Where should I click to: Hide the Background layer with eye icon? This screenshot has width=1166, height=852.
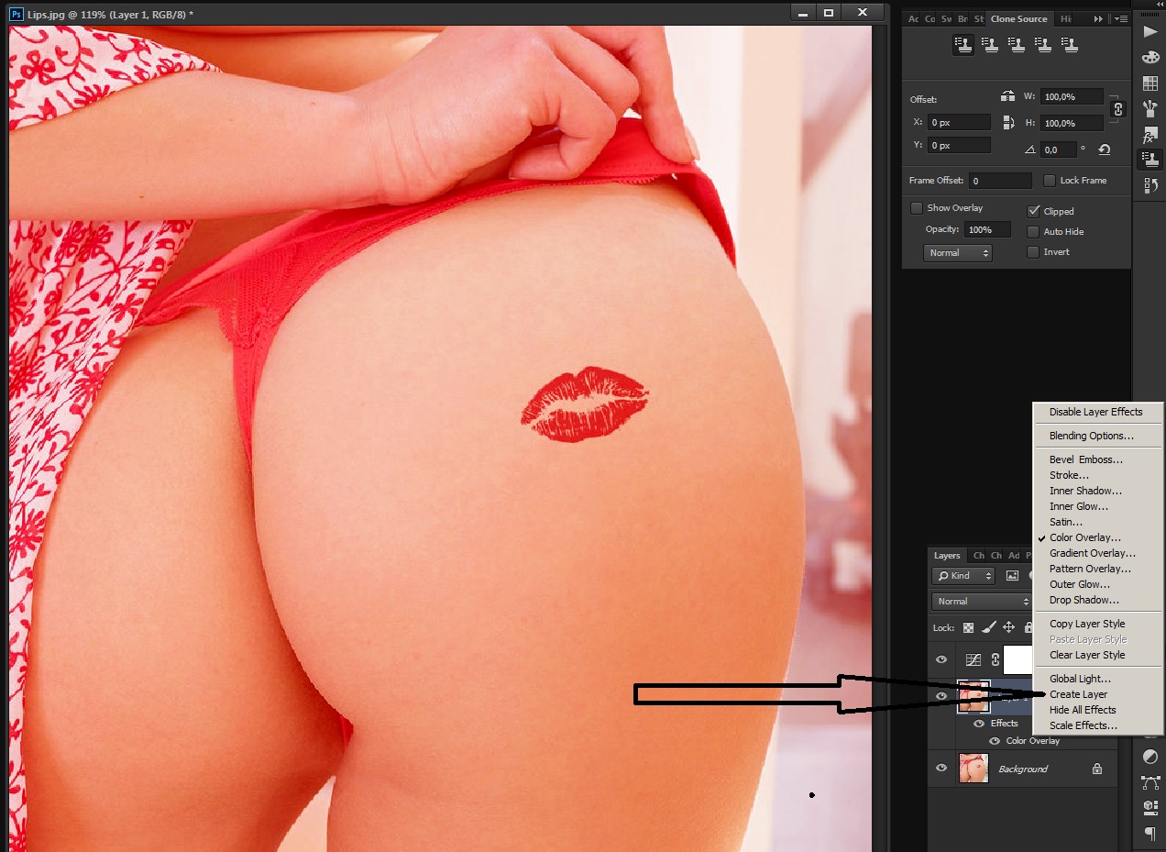tap(941, 769)
